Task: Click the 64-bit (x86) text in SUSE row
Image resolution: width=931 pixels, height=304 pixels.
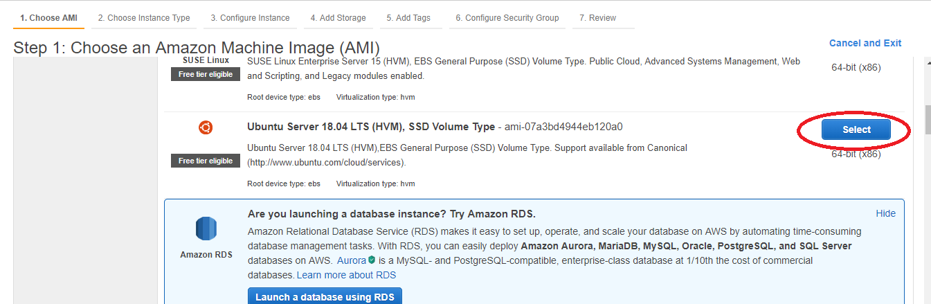Action: click(856, 68)
